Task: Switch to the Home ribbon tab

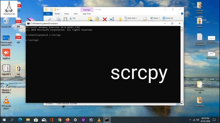Action: [x=57, y=14]
